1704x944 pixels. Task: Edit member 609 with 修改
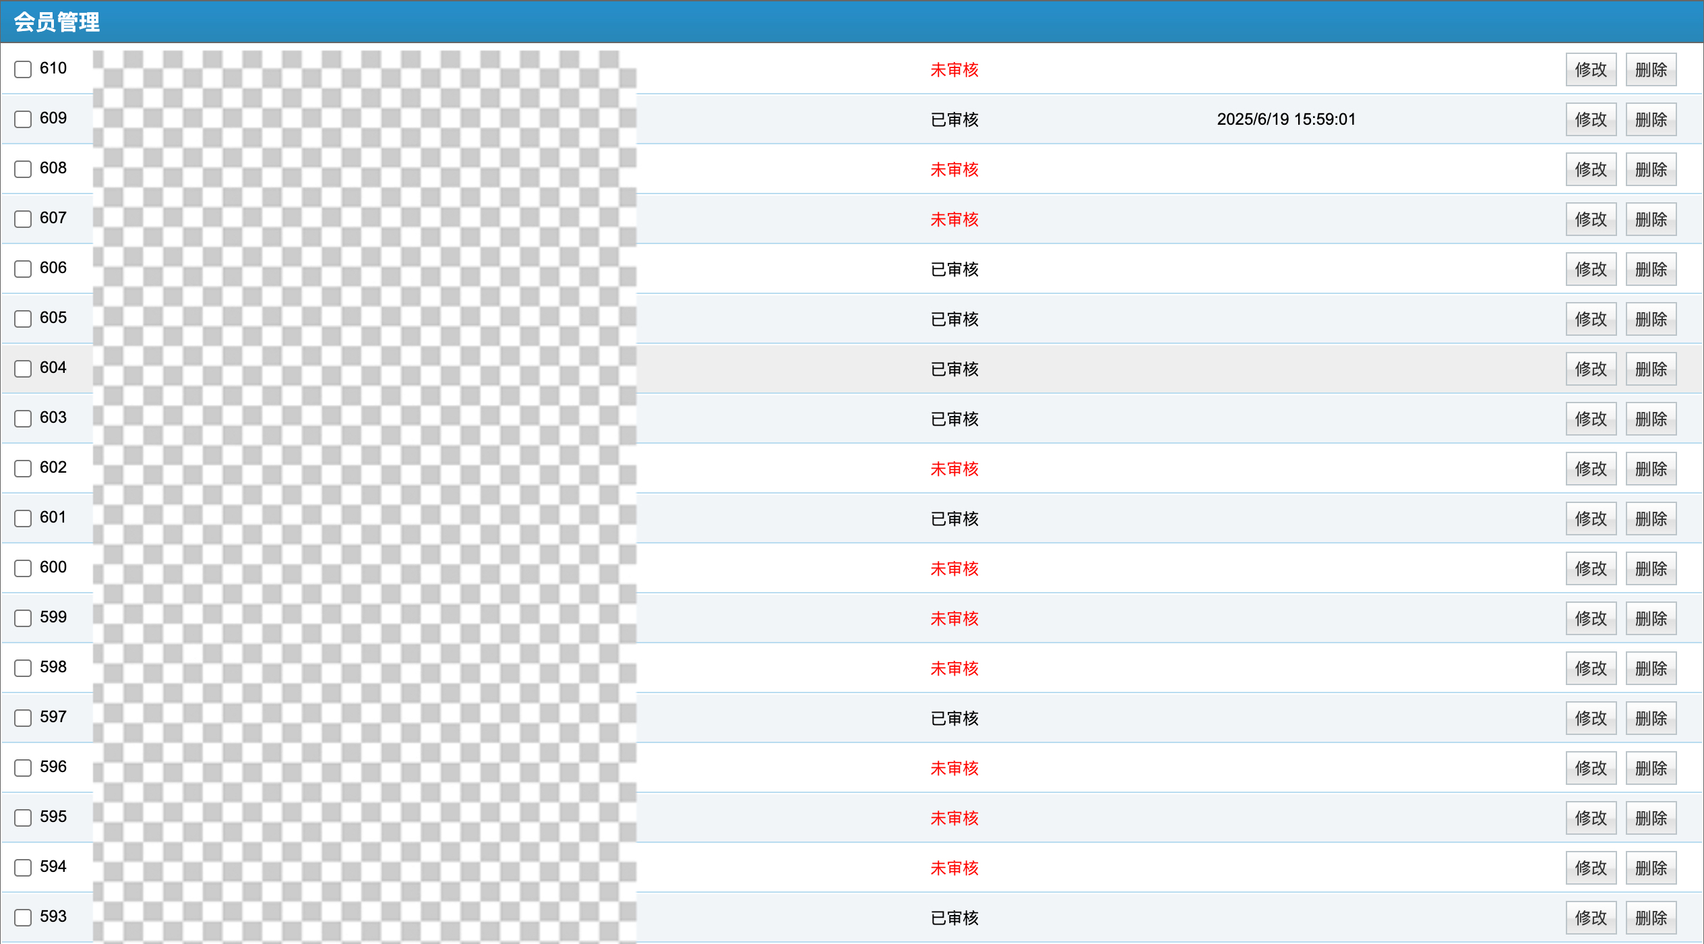(1591, 119)
